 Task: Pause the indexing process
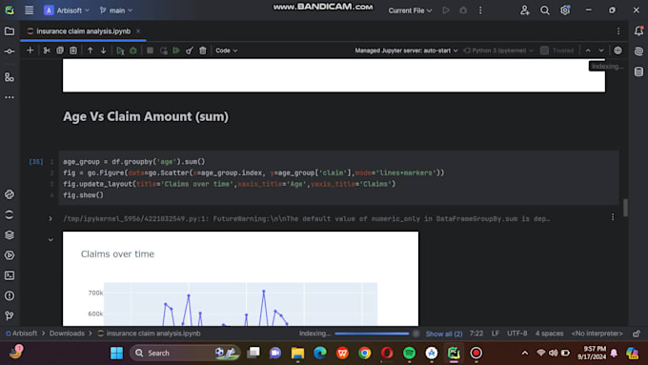tap(415, 334)
